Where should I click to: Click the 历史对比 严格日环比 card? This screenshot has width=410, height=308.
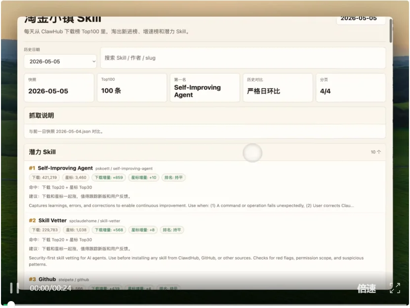278,88
